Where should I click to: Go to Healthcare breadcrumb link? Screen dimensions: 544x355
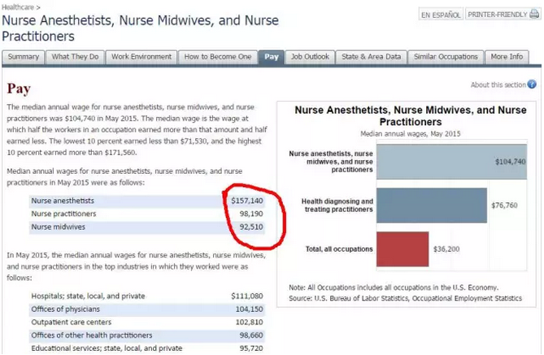pos(19,6)
